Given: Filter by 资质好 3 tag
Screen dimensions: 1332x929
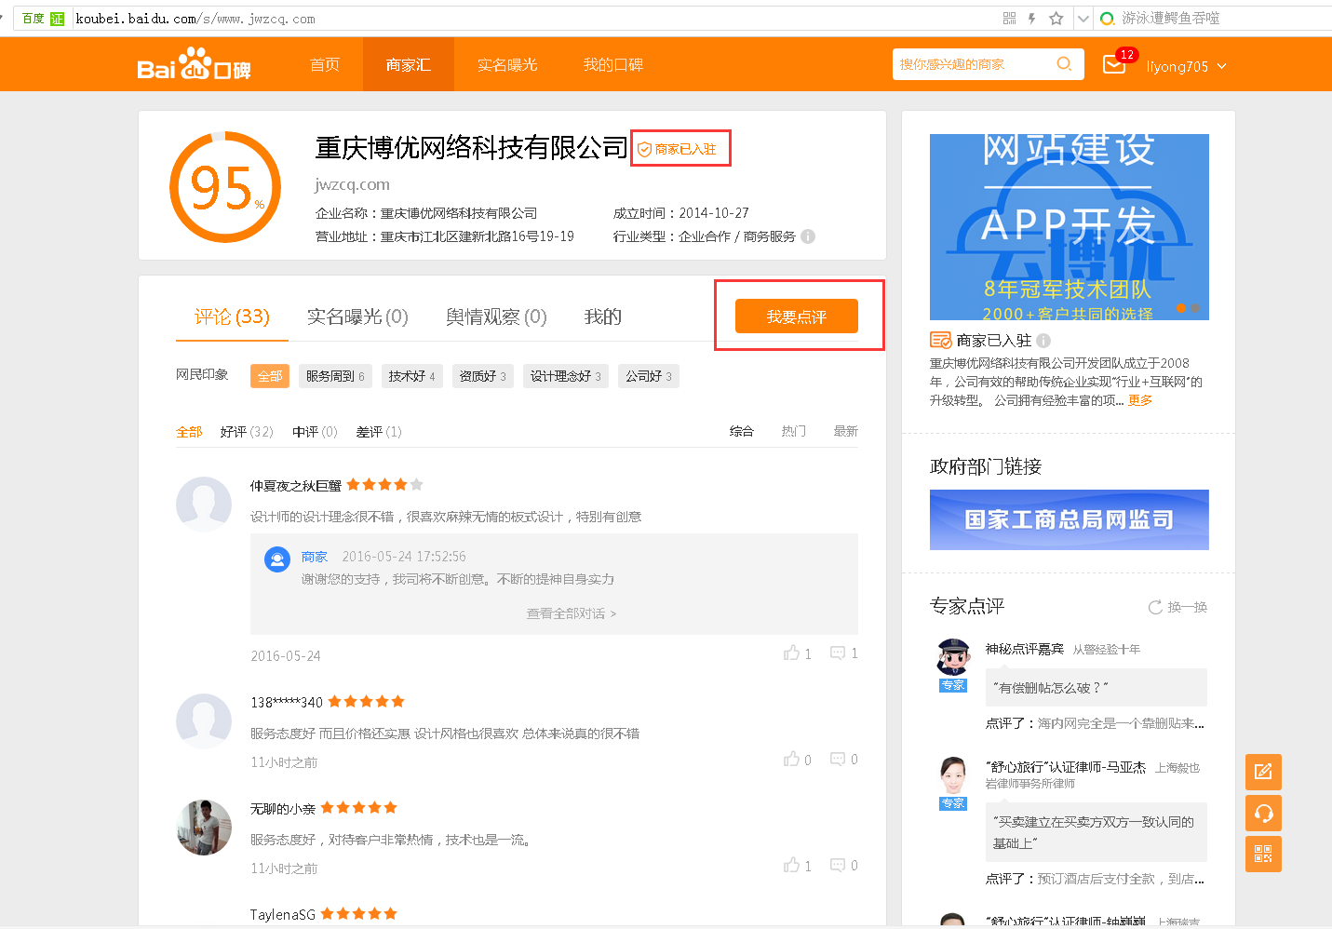Looking at the screenshot, I should tap(482, 376).
